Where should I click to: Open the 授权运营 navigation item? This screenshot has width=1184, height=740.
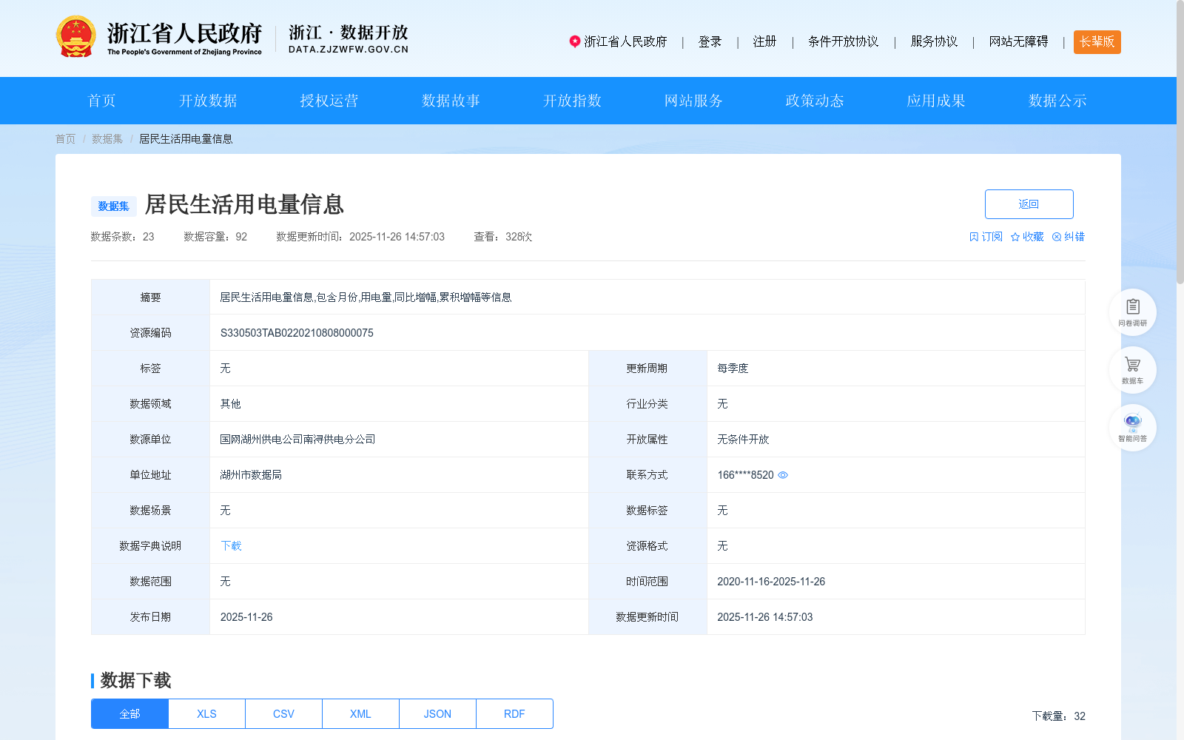click(329, 101)
